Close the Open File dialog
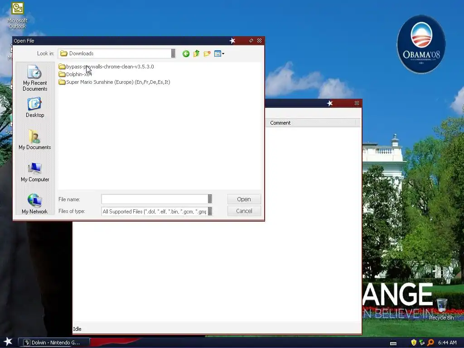This screenshot has width=464, height=348. coord(260,40)
